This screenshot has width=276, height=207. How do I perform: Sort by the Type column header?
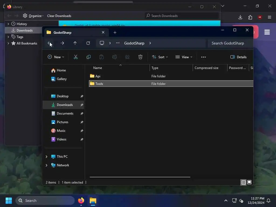coord(155,68)
